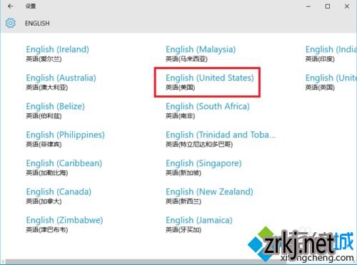
Task: Pick English (Belize) option
Action: [x=55, y=110]
